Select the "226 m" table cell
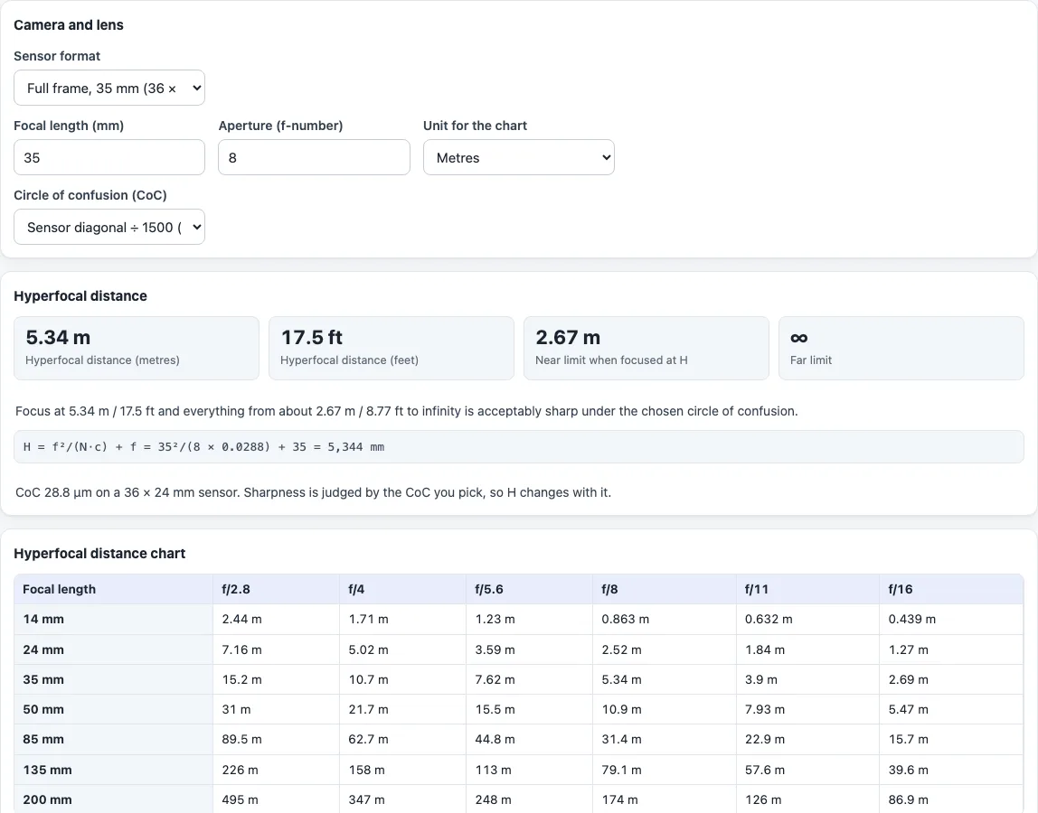 (276, 770)
